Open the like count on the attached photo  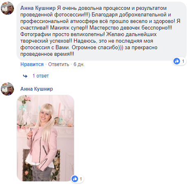coord(81,179)
